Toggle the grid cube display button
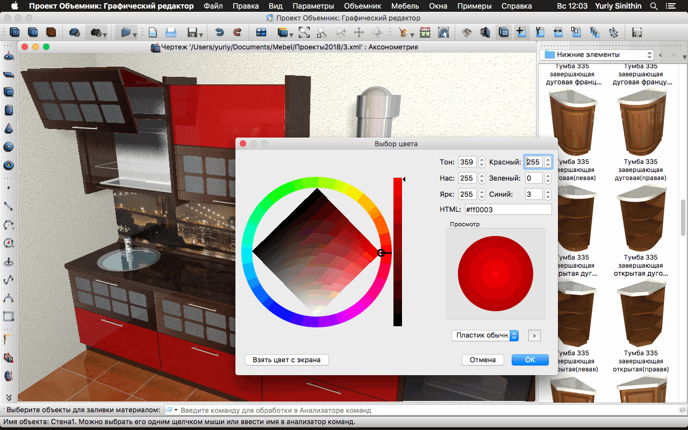Screen dimensions: 688x430 click(503, 32)
